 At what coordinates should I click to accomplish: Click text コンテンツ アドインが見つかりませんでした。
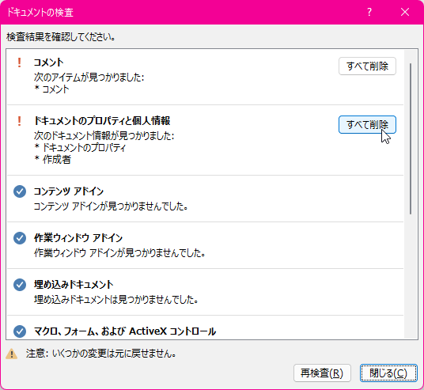111,206
